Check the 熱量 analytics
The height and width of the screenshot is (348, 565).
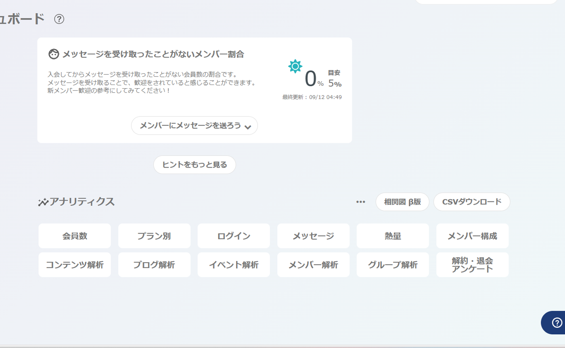tap(392, 236)
